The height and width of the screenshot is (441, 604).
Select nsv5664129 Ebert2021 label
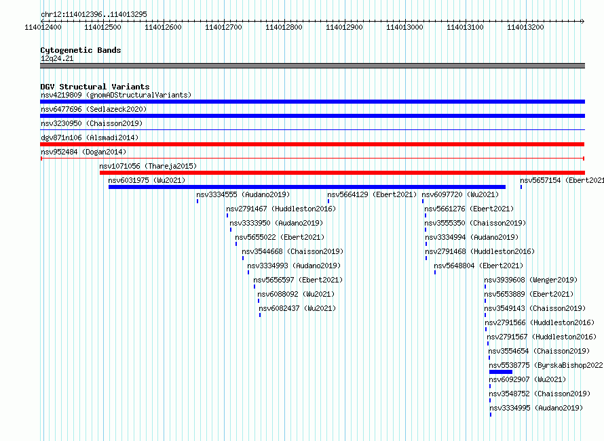click(x=372, y=194)
